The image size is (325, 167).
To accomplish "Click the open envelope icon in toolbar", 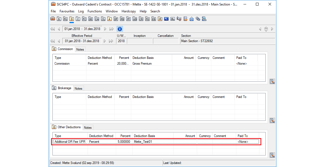I will pos(192,19).
